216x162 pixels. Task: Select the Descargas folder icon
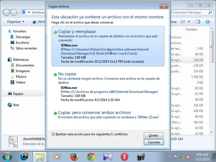click(12, 37)
